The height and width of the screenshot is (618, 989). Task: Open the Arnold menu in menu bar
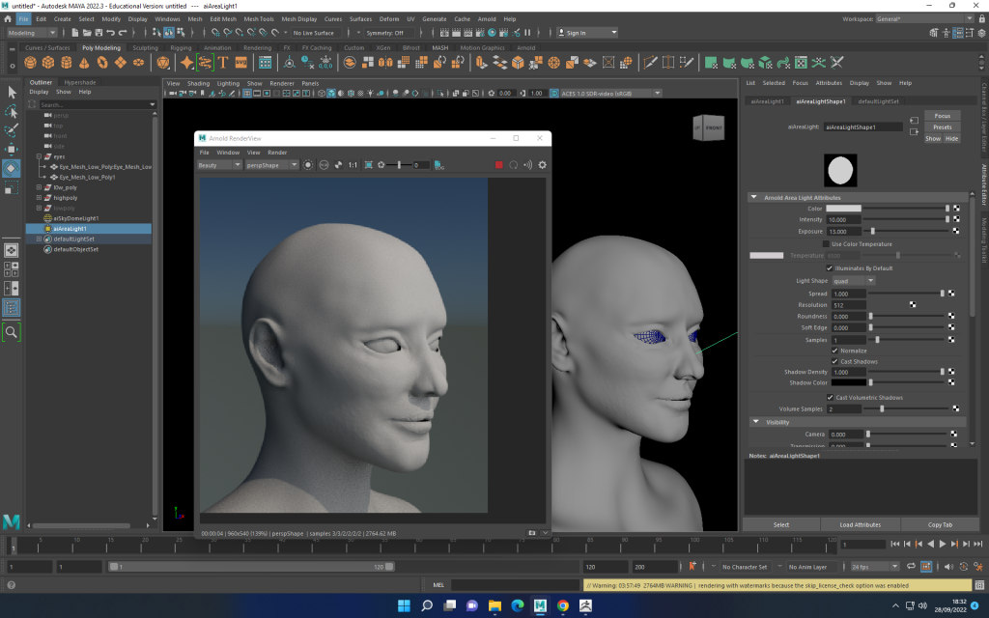point(487,19)
